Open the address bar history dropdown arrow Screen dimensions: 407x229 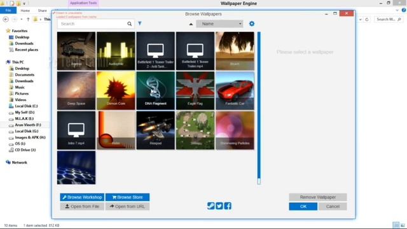pos(361,19)
